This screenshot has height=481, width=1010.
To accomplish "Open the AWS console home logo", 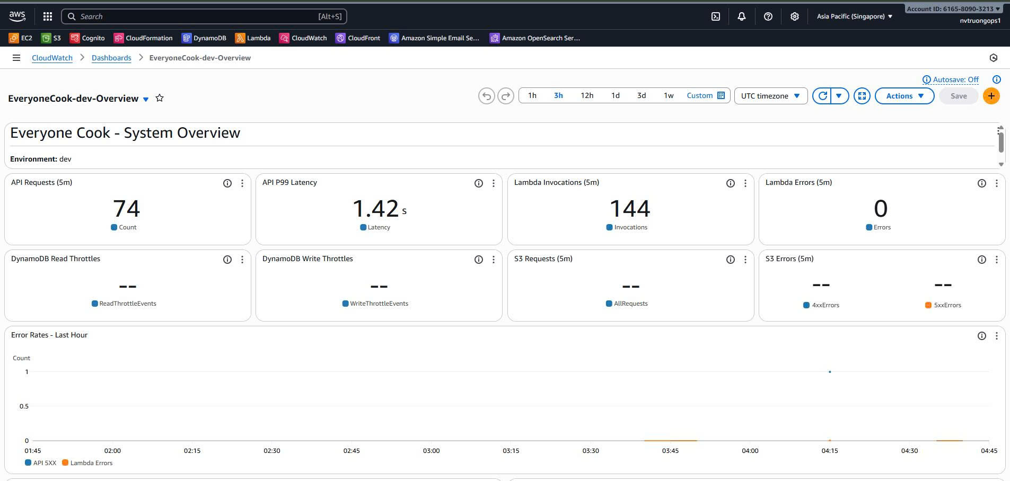I will [17, 16].
